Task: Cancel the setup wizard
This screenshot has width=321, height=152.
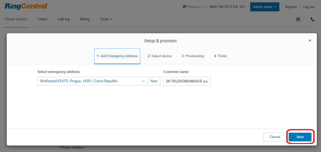Action: coord(274,137)
